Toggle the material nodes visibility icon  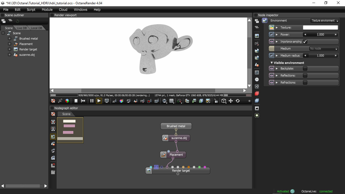53,151
